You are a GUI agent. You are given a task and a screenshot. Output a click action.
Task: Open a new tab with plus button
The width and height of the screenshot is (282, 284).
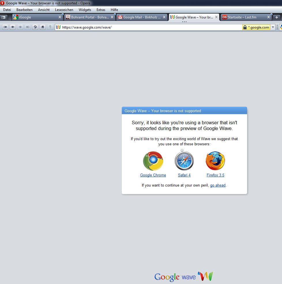277,17
